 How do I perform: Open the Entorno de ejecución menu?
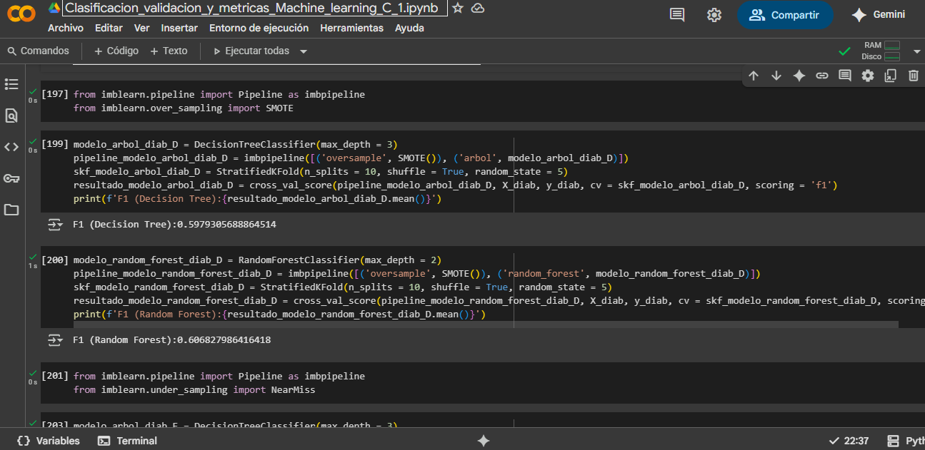pyautogui.click(x=259, y=28)
